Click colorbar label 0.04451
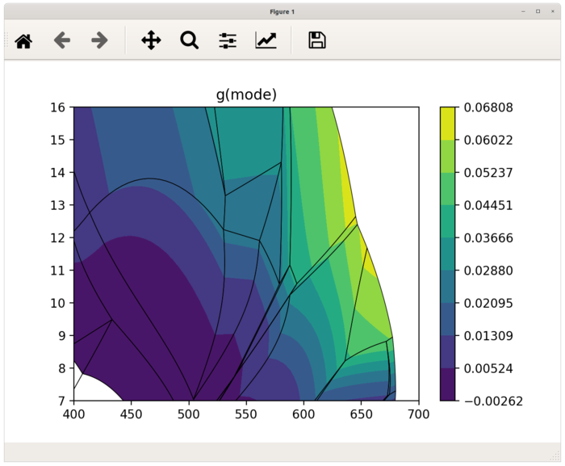The height and width of the screenshot is (466, 565). tap(488, 205)
